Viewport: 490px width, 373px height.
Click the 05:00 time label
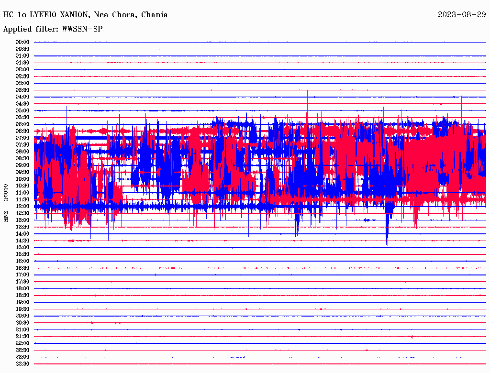coord(22,110)
